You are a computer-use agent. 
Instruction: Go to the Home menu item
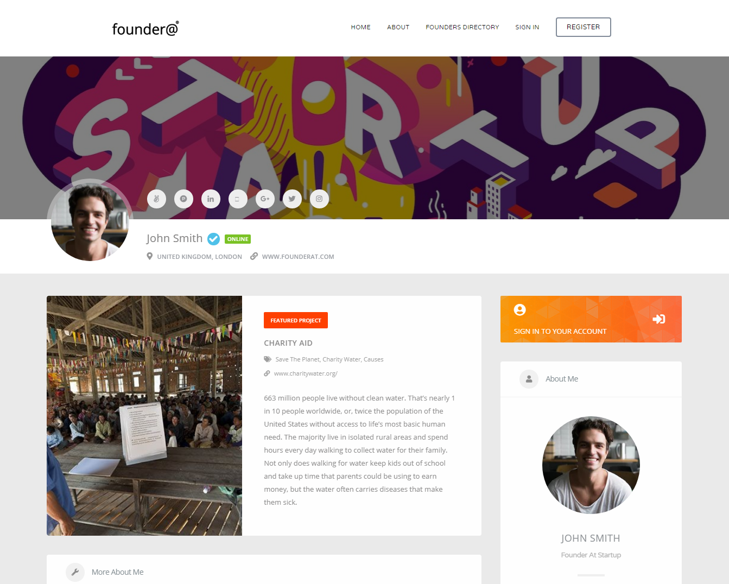361,27
